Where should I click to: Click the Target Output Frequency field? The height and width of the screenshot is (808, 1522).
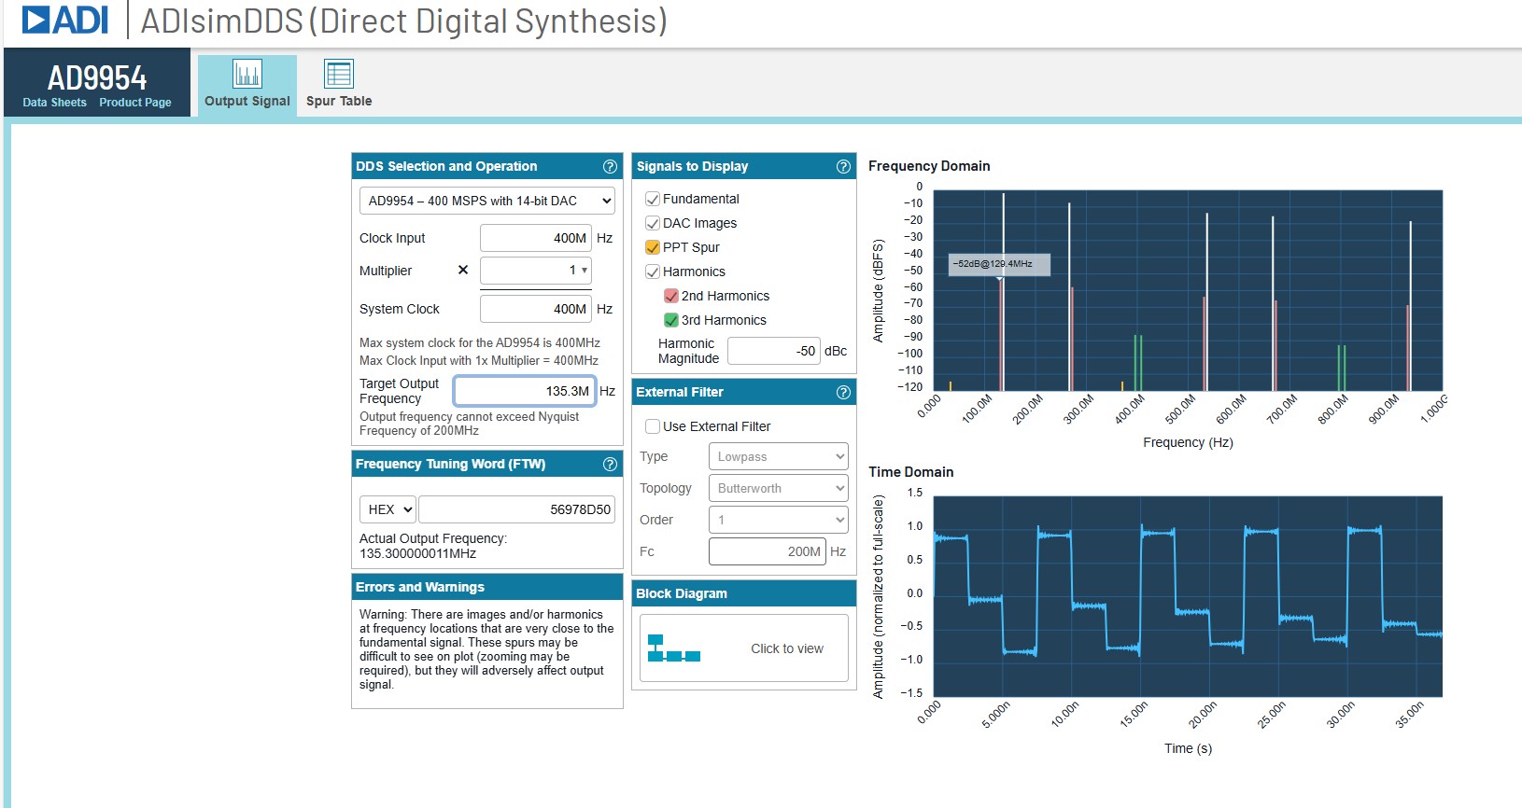pos(524,391)
